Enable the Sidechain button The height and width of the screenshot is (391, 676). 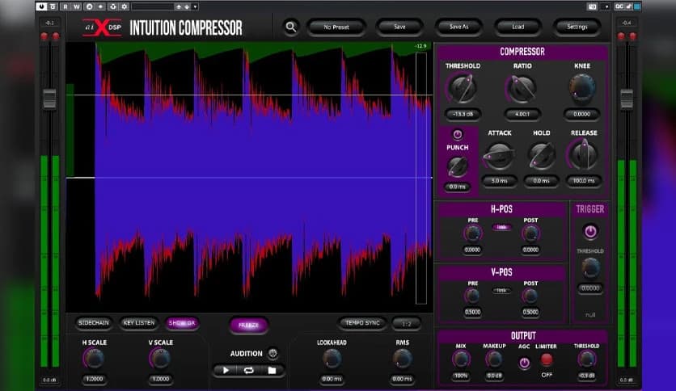(94, 323)
